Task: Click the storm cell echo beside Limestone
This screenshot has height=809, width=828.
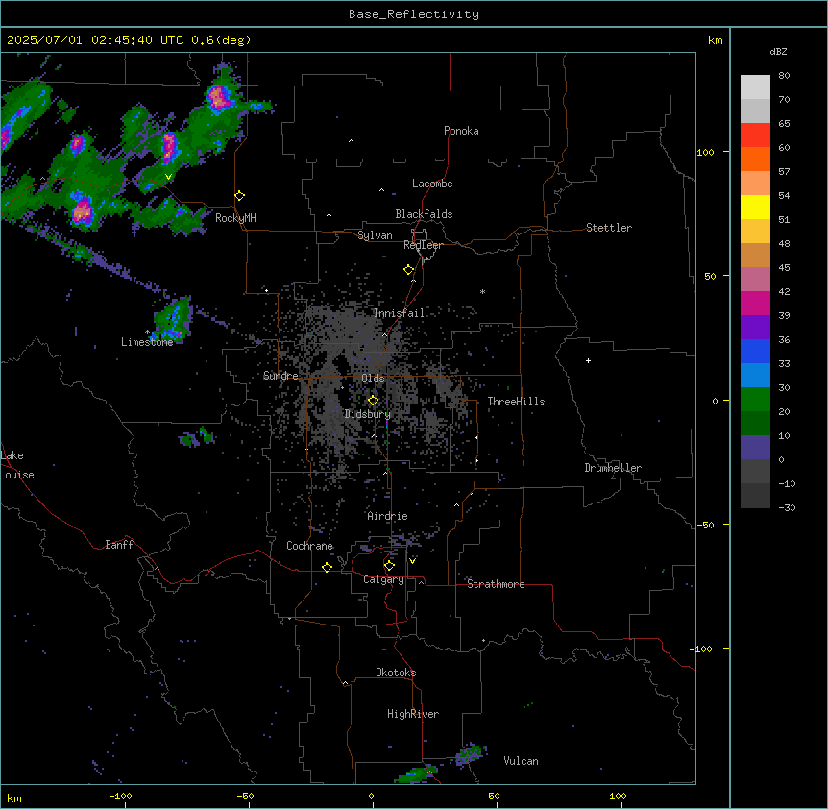Action: 173,319
